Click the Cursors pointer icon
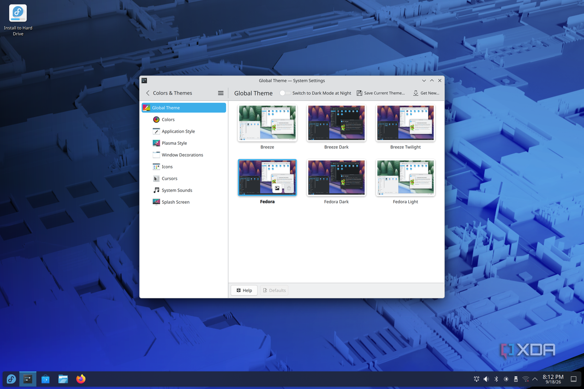 click(x=156, y=178)
